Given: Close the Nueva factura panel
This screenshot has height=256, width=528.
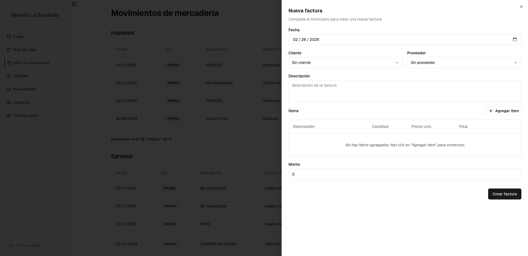Looking at the screenshot, I should (521, 7).
